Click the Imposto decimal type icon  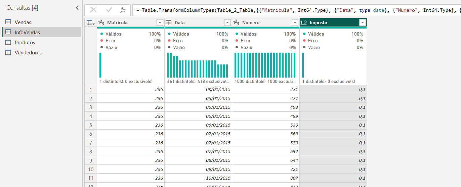tap(303, 22)
